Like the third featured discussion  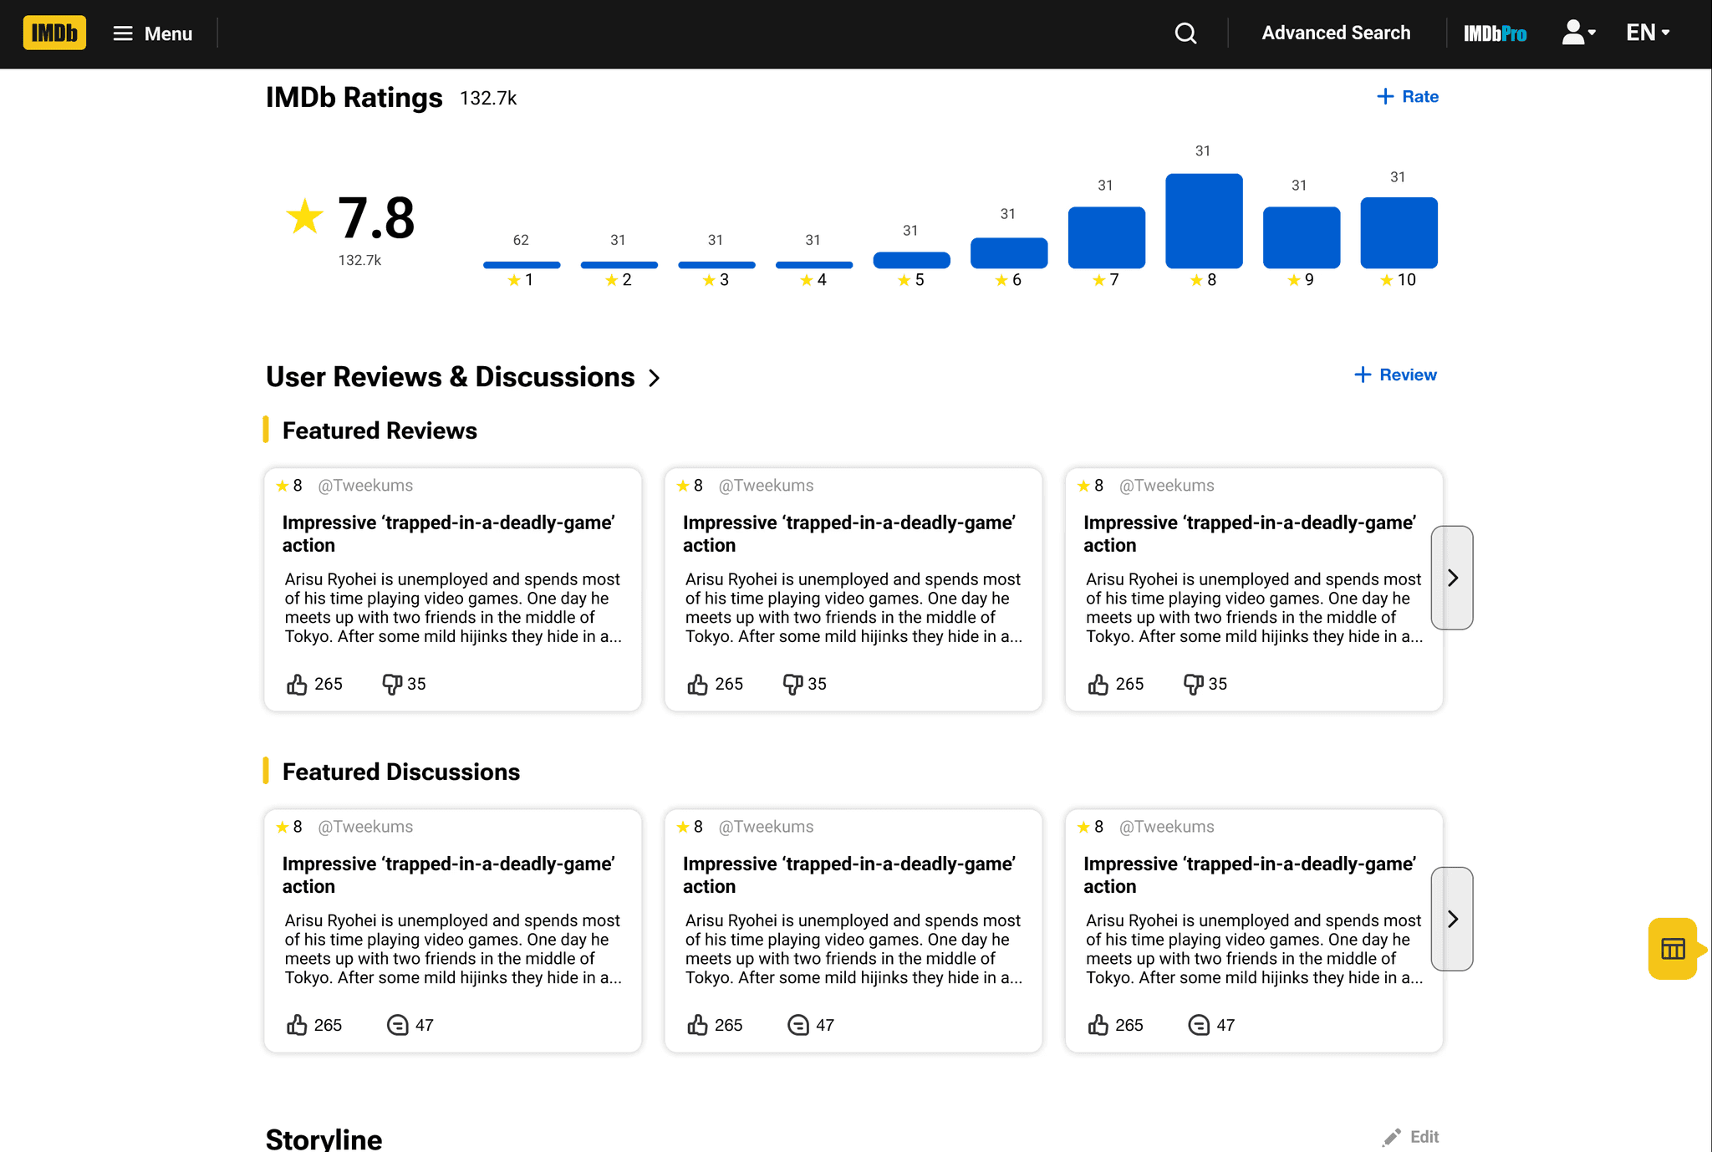1098,1025
